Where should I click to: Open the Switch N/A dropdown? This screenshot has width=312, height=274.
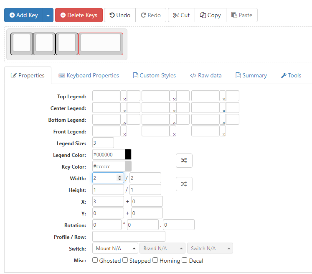210,248
